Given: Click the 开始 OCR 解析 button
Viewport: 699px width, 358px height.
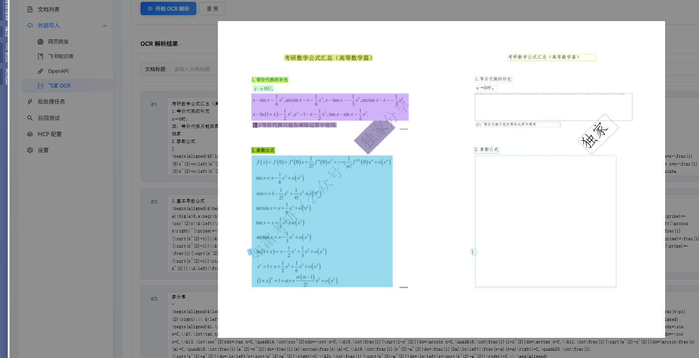Looking at the screenshot, I should (168, 9).
